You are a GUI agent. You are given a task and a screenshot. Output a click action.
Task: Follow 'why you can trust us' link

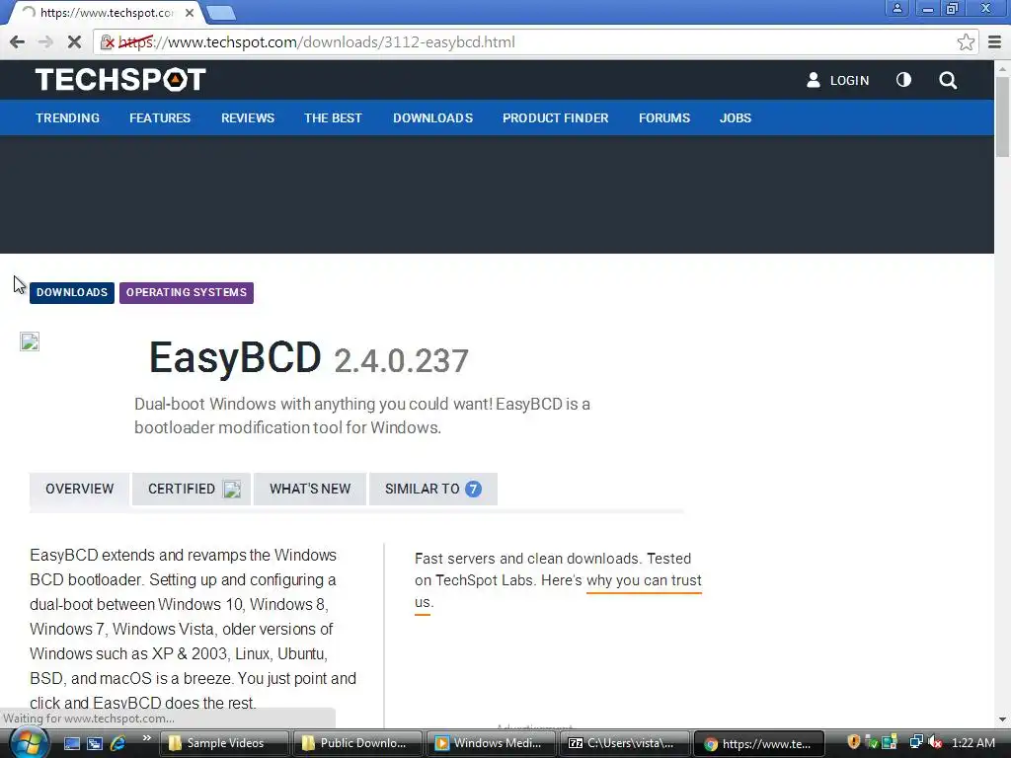(644, 580)
